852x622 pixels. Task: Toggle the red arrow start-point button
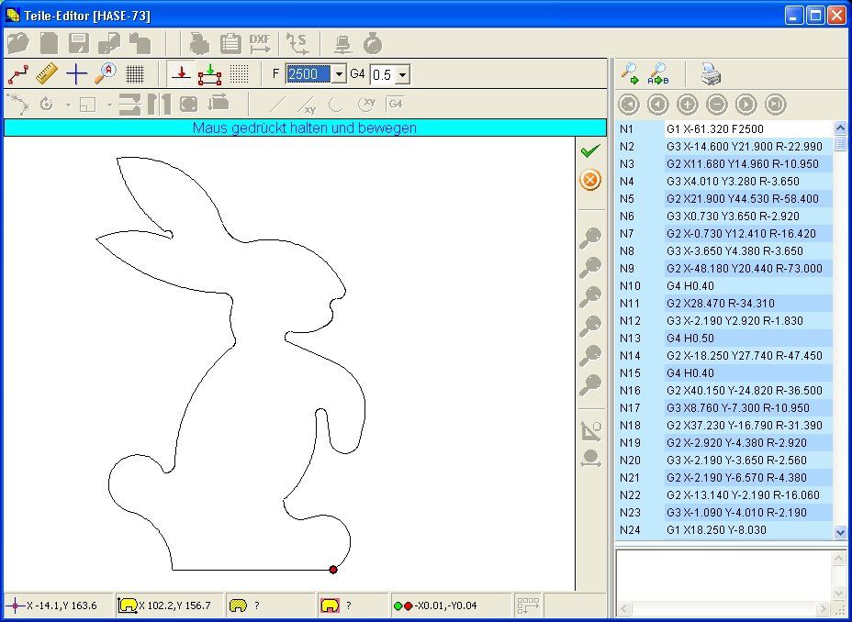(x=181, y=73)
